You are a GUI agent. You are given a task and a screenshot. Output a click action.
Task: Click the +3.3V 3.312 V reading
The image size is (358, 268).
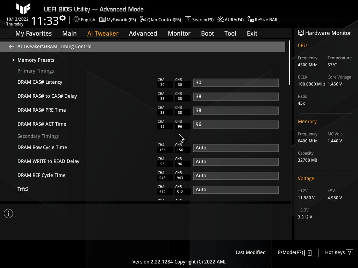coord(305,217)
